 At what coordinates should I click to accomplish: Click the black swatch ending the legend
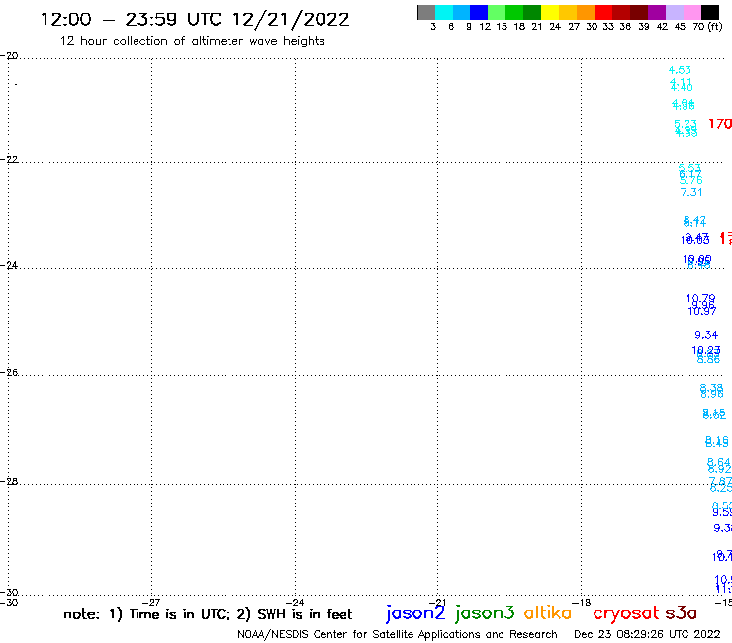[x=710, y=12]
